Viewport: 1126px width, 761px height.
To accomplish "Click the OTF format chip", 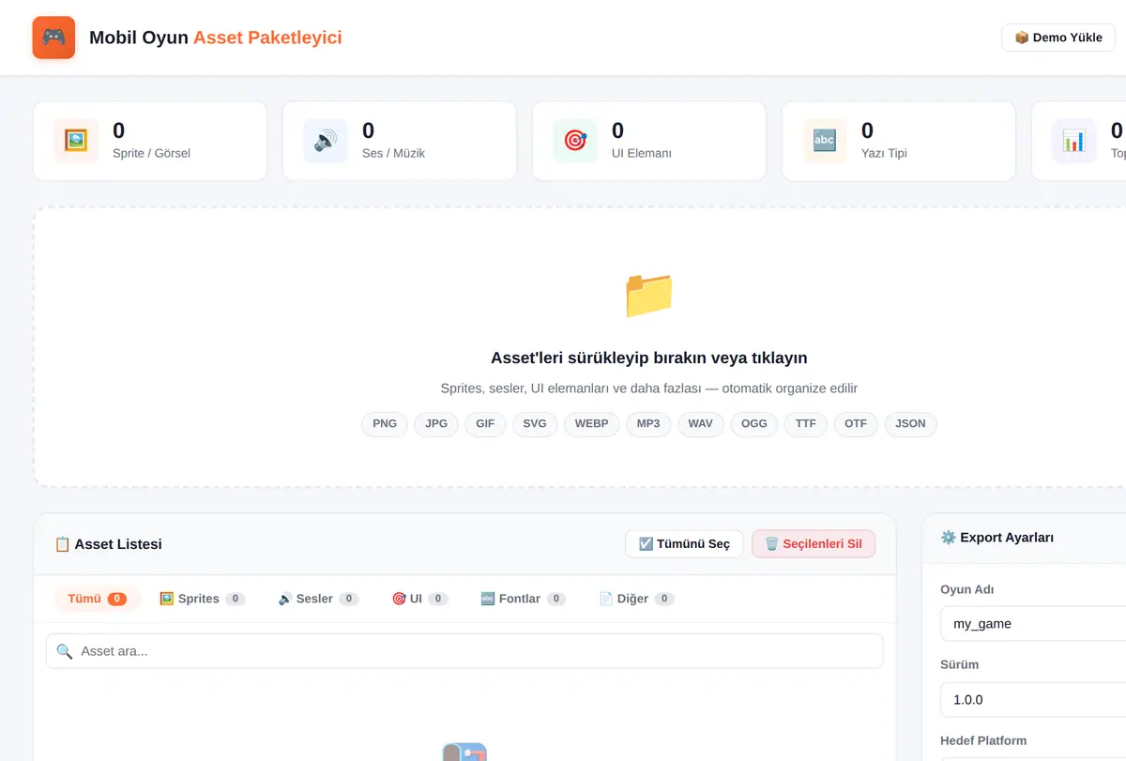I will click(856, 424).
